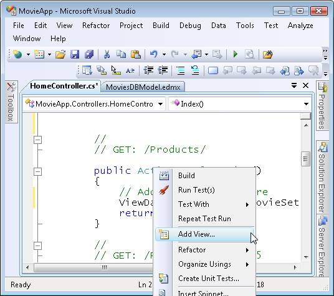Click the editor scroll left arrow

click(x=27, y=267)
